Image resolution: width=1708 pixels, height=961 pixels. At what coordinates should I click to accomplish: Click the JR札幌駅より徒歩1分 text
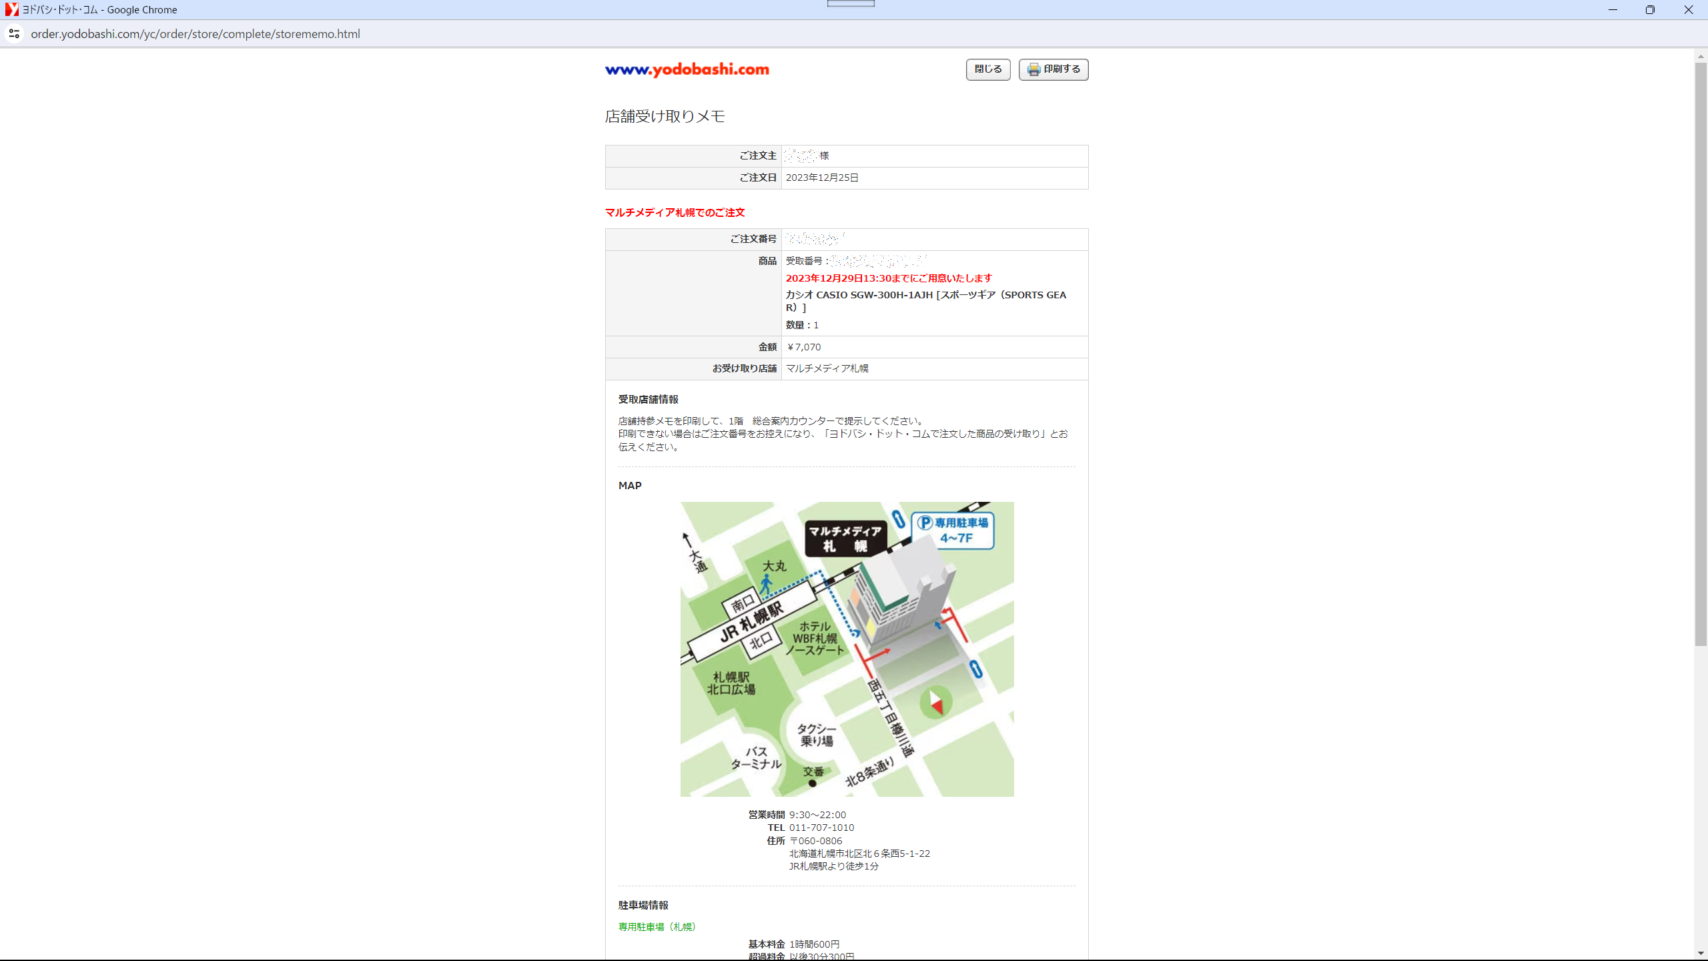pos(834,866)
